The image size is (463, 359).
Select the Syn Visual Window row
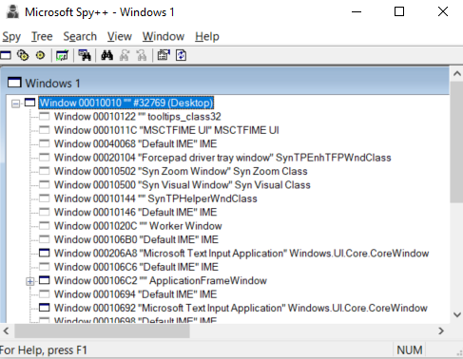click(182, 184)
